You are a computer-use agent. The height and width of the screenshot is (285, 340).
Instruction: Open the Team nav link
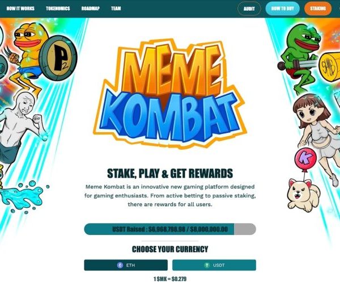tap(116, 9)
